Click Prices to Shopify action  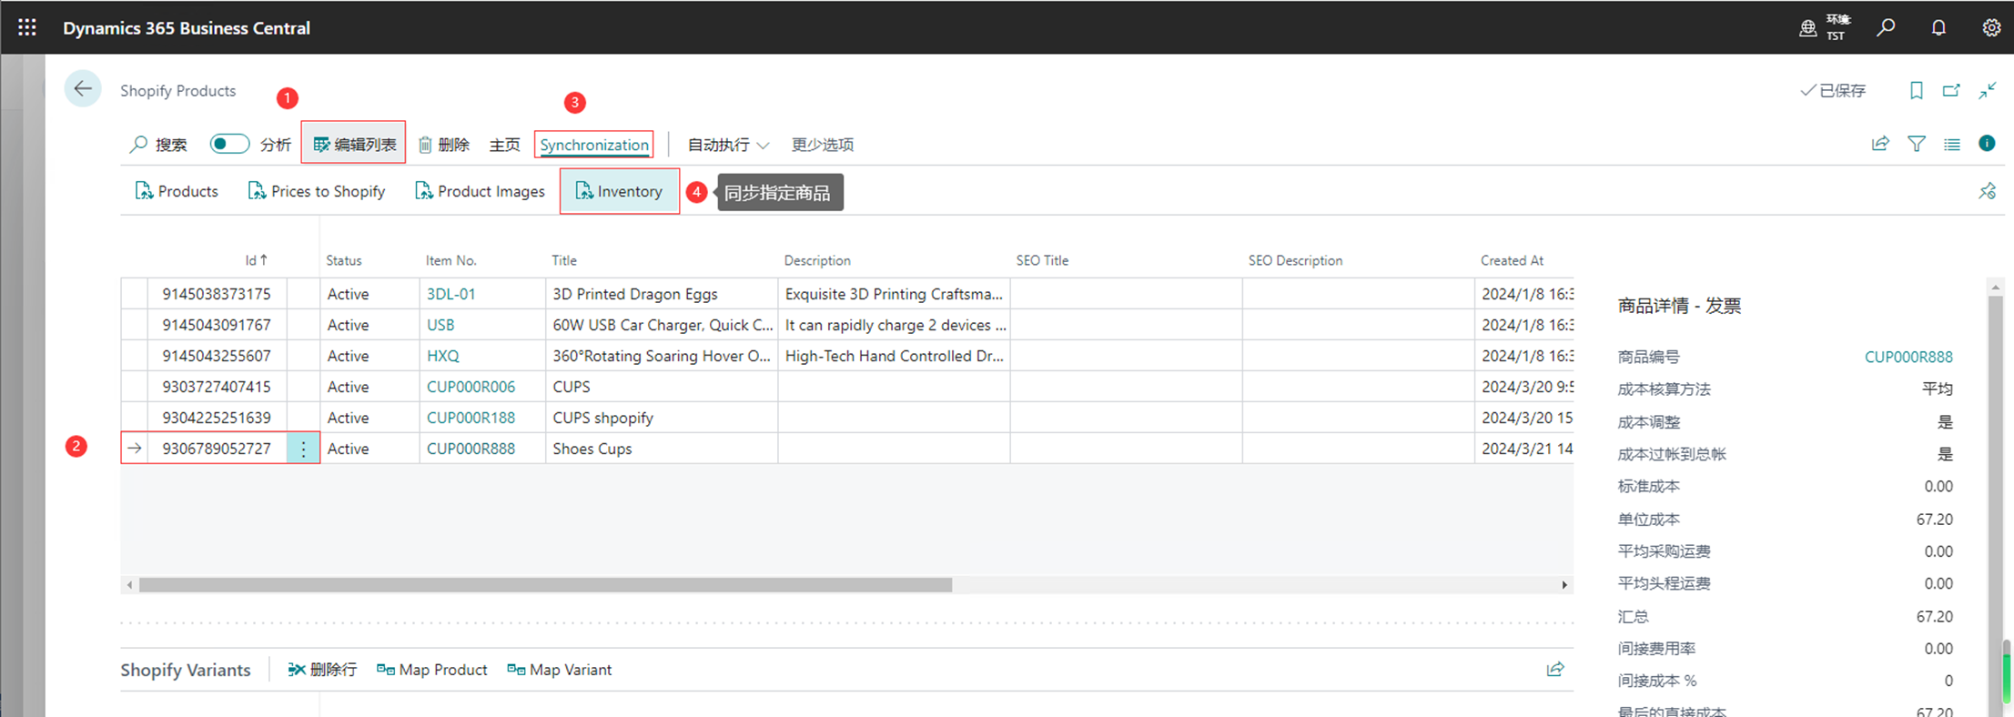tap(317, 191)
